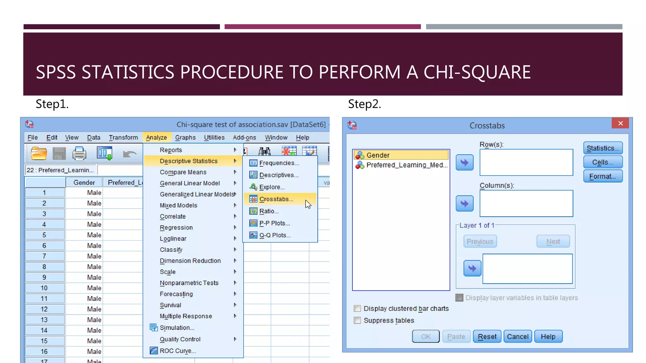Click the Find binoculars toolbar icon

[264, 151]
